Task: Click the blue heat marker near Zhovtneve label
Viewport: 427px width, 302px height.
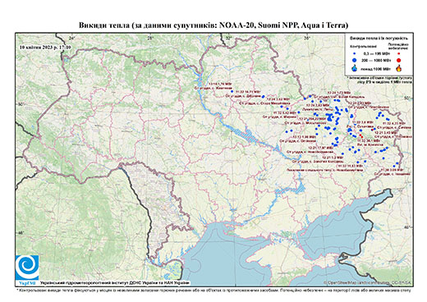Action: pos(232,91)
